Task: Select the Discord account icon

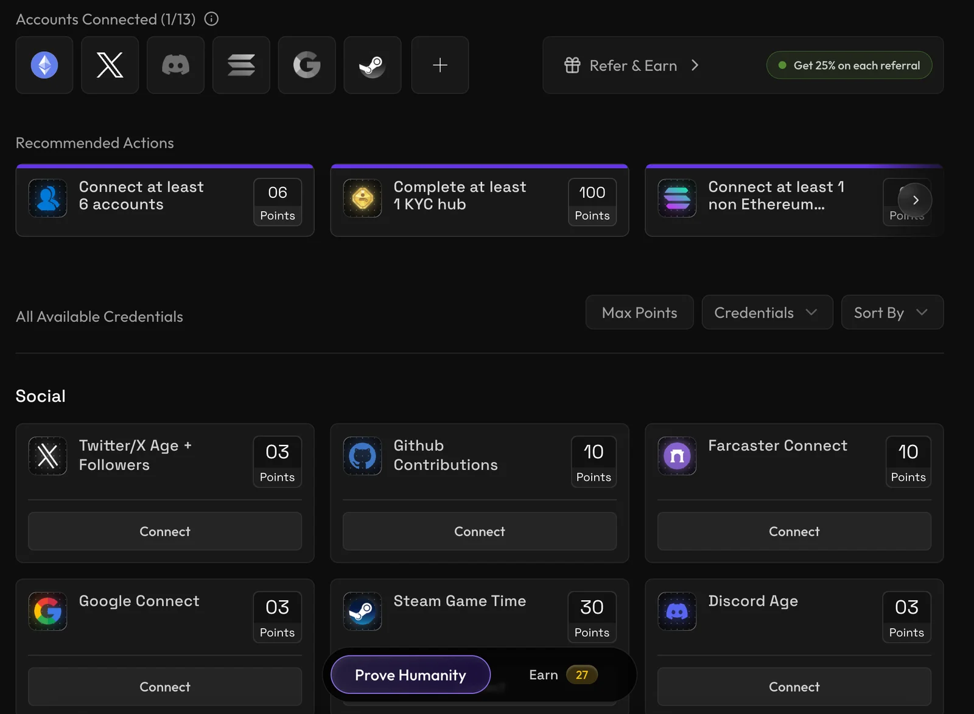Action: [175, 65]
